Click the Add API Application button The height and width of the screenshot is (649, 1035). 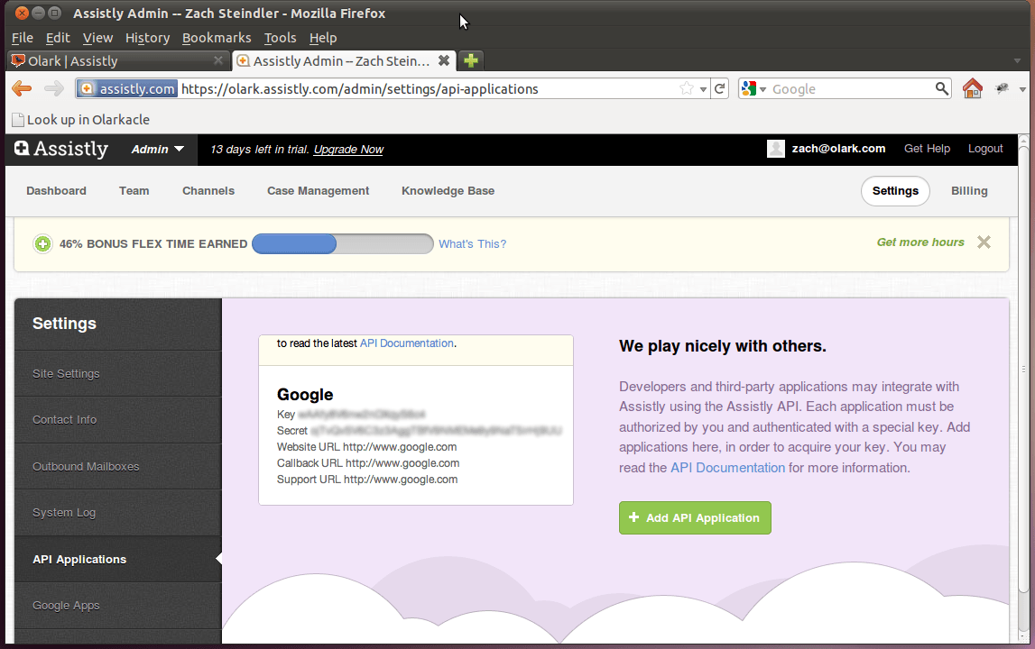coord(695,517)
